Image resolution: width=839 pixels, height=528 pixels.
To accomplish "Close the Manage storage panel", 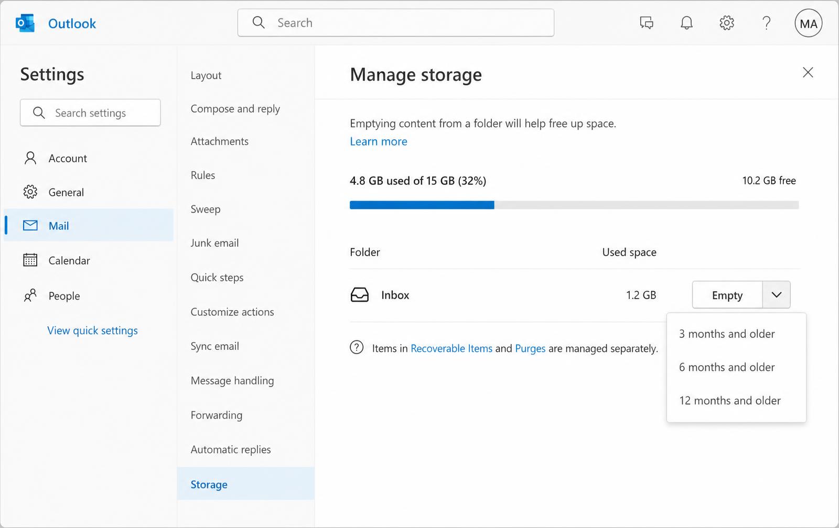I will click(x=808, y=72).
